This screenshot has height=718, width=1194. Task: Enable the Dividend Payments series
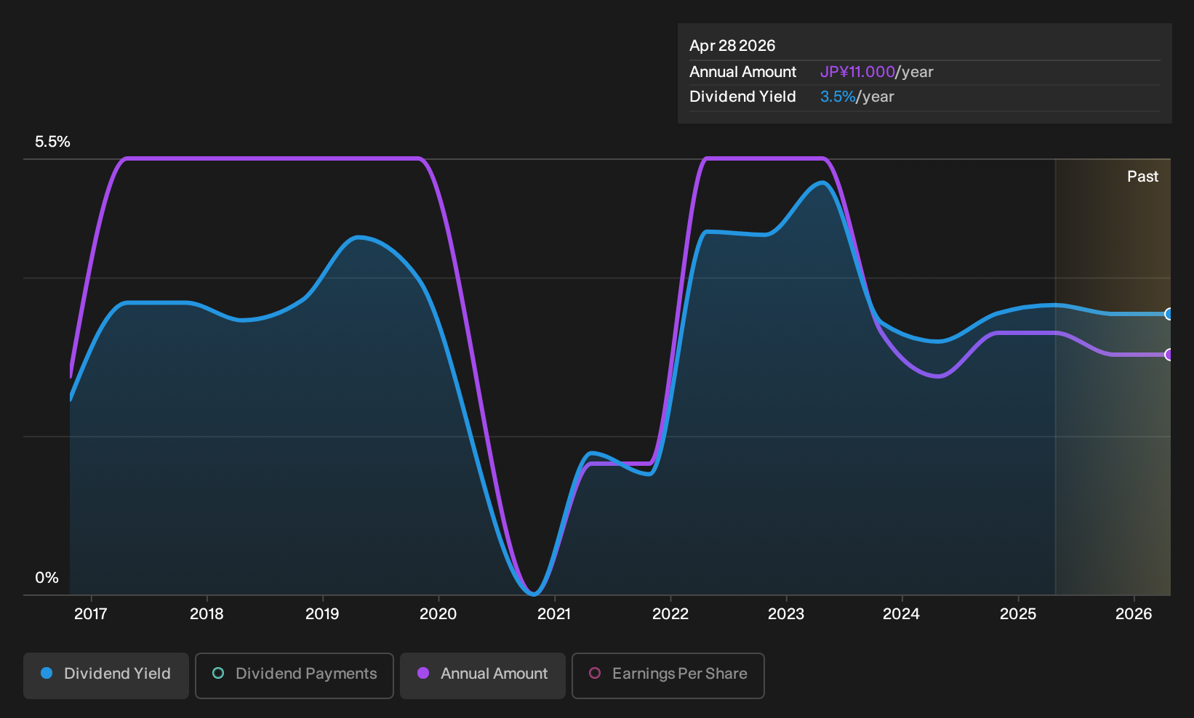point(295,676)
